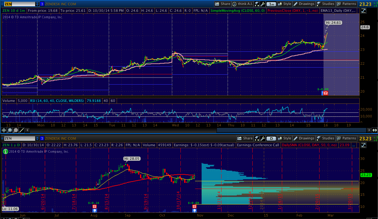The height and width of the screenshot is (219, 378).
Task: Click the pan crosshair tool in upper chart
Action: point(4,130)
